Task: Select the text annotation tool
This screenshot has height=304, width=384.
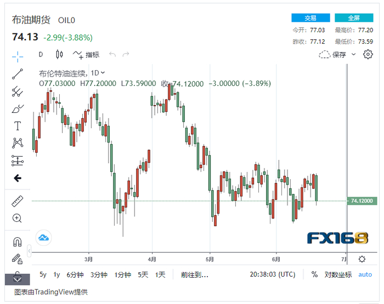Action: tap(18, 126)
